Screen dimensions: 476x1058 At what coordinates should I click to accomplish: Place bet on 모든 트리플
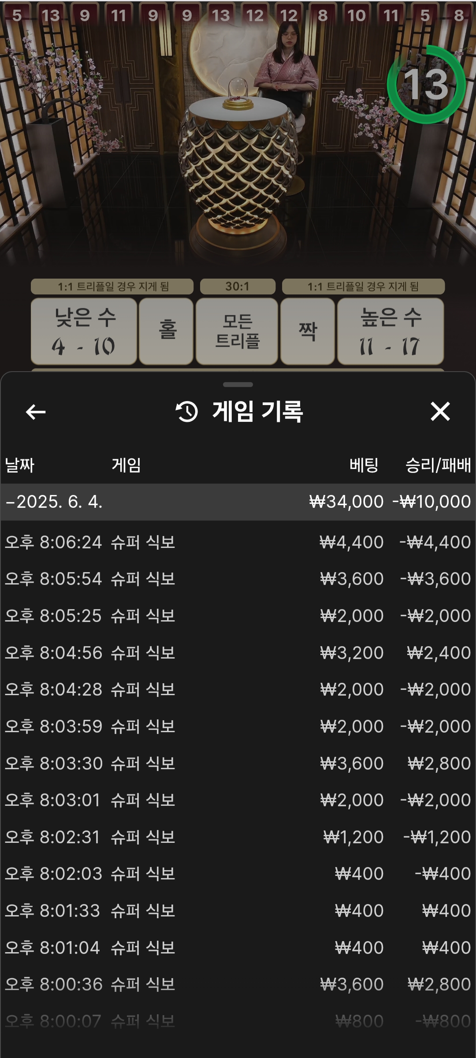[x=237, y=332]
